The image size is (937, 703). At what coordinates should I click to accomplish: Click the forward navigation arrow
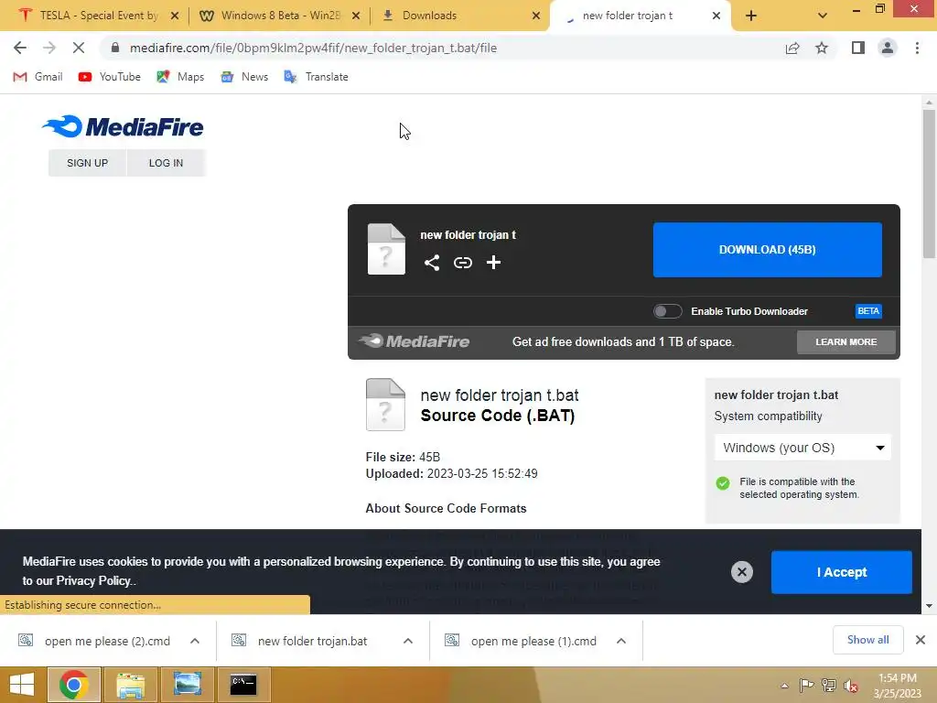point(49,48)
